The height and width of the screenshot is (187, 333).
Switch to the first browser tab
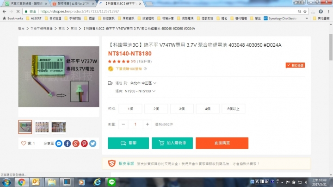(x=25, y=4)
